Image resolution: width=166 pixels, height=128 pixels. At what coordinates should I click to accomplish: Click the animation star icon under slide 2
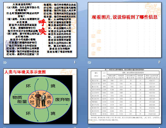point(89,62)
